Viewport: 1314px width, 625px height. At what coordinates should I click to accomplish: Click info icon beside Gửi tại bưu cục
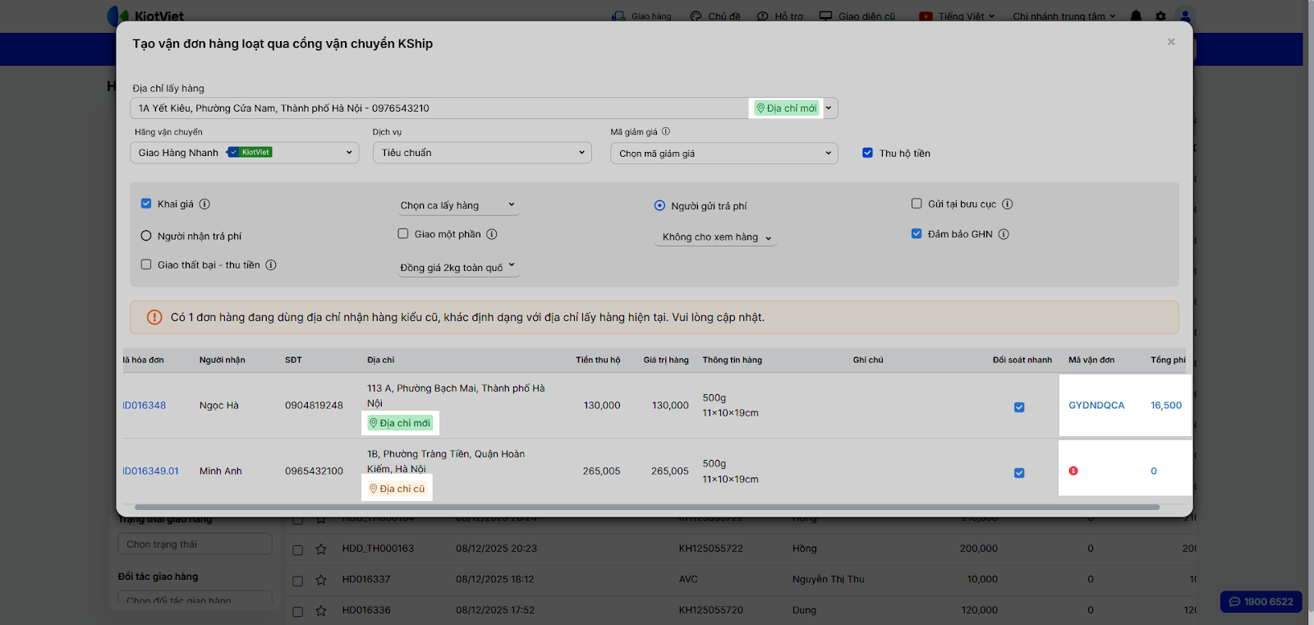[1008, 205]
